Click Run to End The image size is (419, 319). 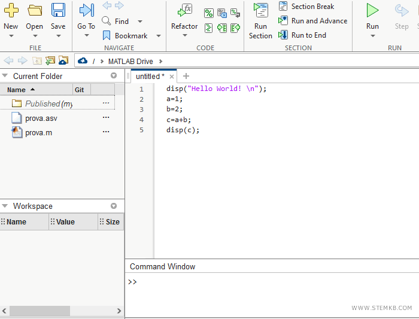pos(302,35)
